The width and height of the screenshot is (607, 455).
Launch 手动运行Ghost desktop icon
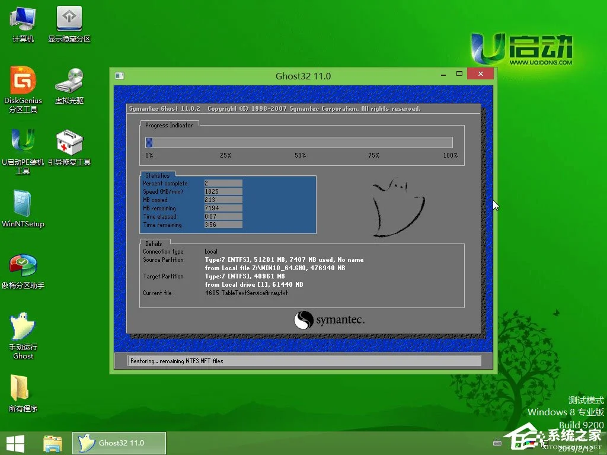[x=23, y=336]
